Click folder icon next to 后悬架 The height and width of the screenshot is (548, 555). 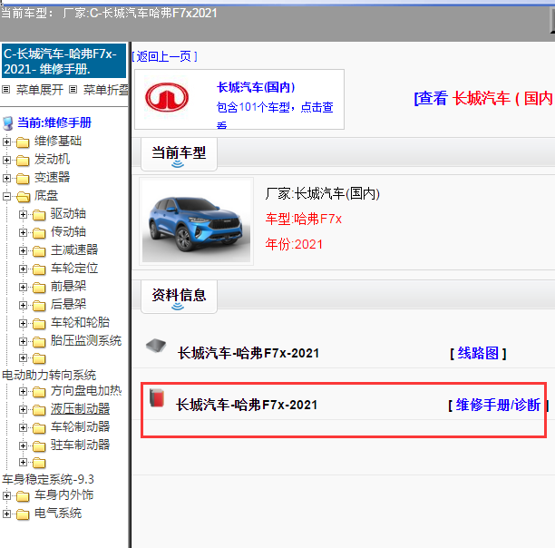point(39,305)
